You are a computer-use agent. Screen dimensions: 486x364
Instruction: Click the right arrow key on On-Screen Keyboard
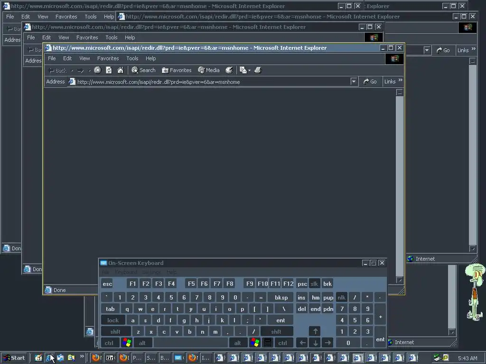327,343
